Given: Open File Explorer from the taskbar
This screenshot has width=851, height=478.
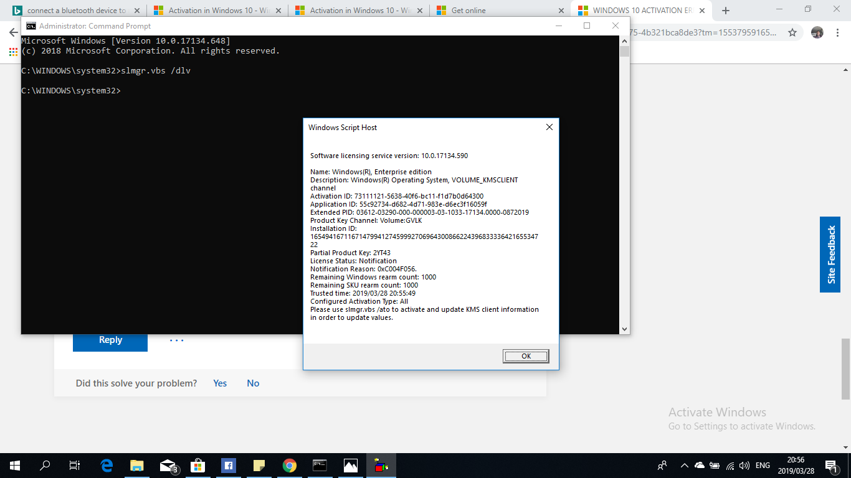Looking at the screenshot, I should (x=137, y=466).
